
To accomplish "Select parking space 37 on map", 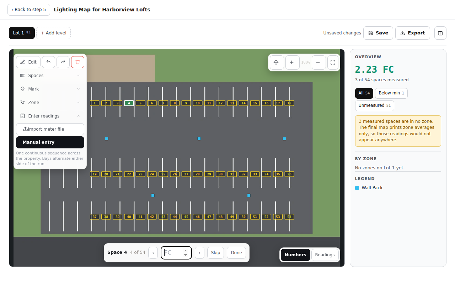I will click(95, 217).
